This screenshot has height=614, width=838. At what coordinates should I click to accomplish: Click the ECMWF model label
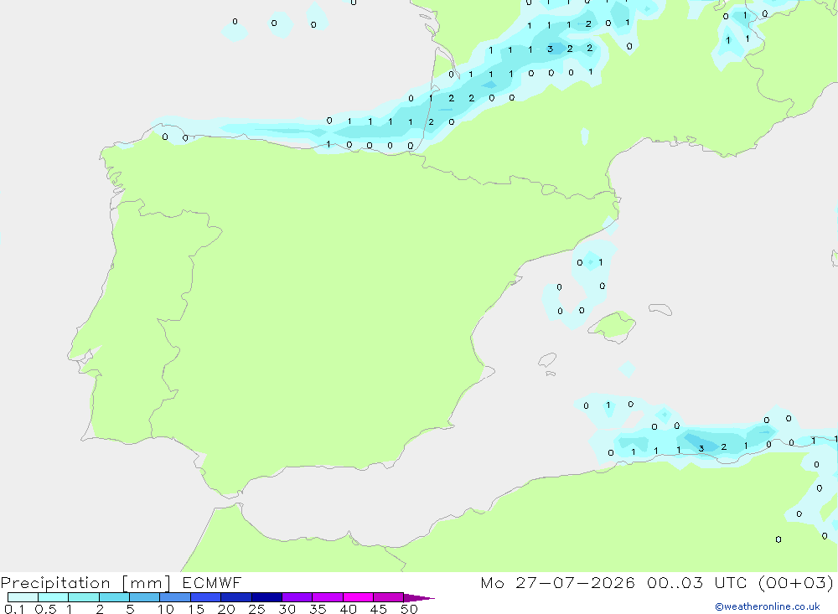[x=212, y=582]
